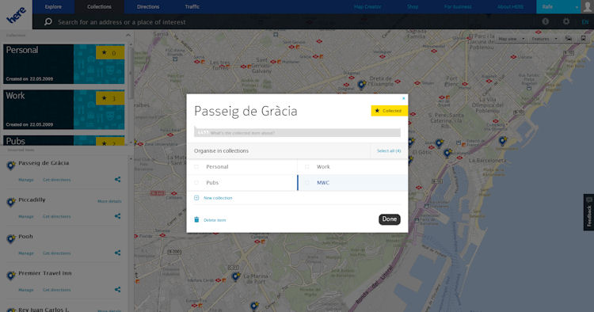594x312 pixels.
Task: Click the Done button
Action: point(390,219)
